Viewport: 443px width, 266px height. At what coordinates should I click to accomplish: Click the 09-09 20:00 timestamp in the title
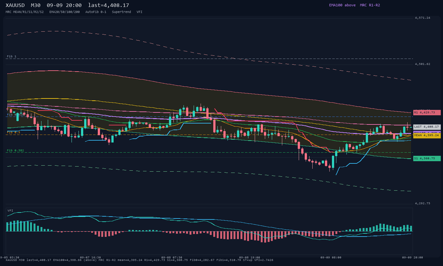pos(64,5)
